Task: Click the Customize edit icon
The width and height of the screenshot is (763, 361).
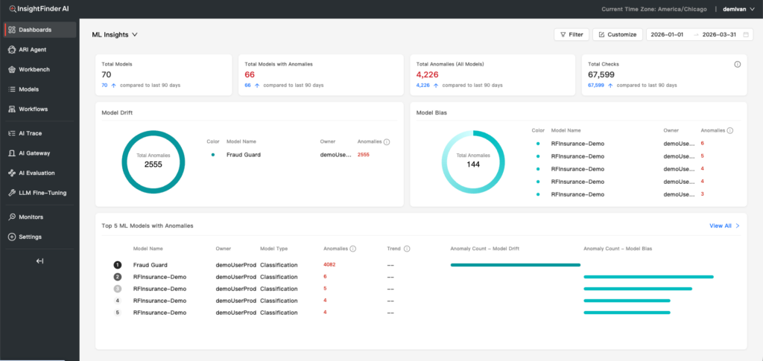Action: click(601, 34)
